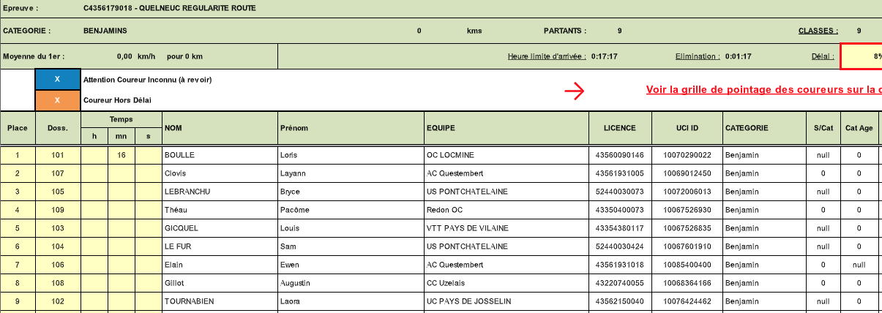
Task: Click the orange X Hors Délai swatch
Action: coord(57,100)
